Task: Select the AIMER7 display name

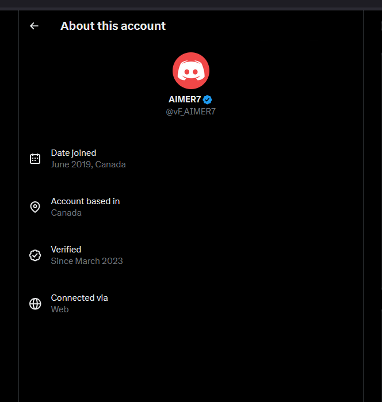Action: [x=185, y=99]
